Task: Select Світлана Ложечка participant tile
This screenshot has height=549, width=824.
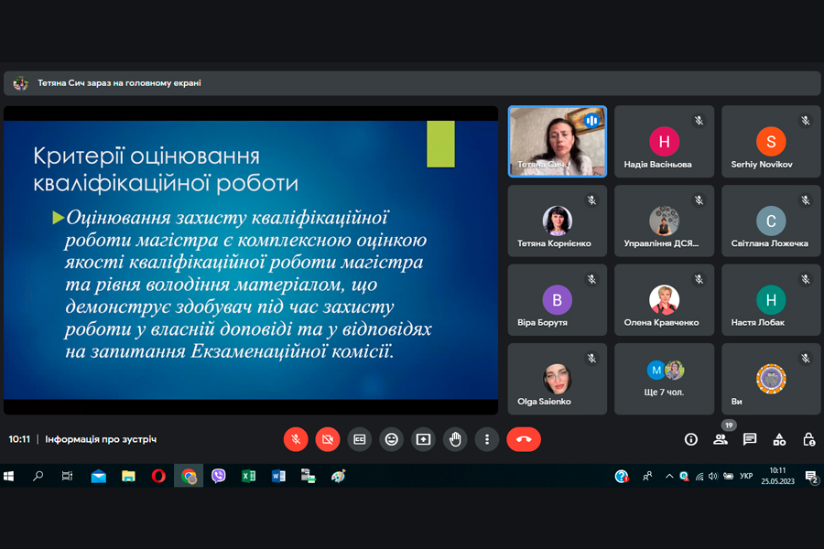Action: [x=771, y=221]
